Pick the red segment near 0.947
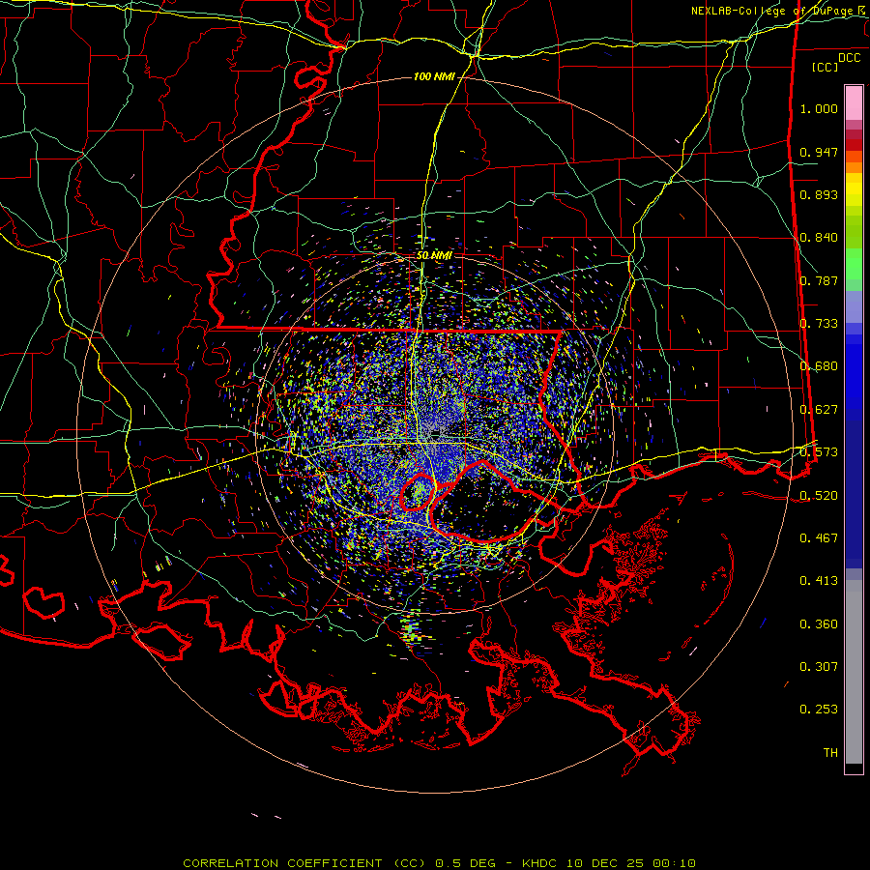This screenshot has width=870, height=870. pos(854,144)
